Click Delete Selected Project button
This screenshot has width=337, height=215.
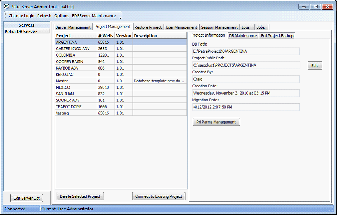(x=80, y=196)
